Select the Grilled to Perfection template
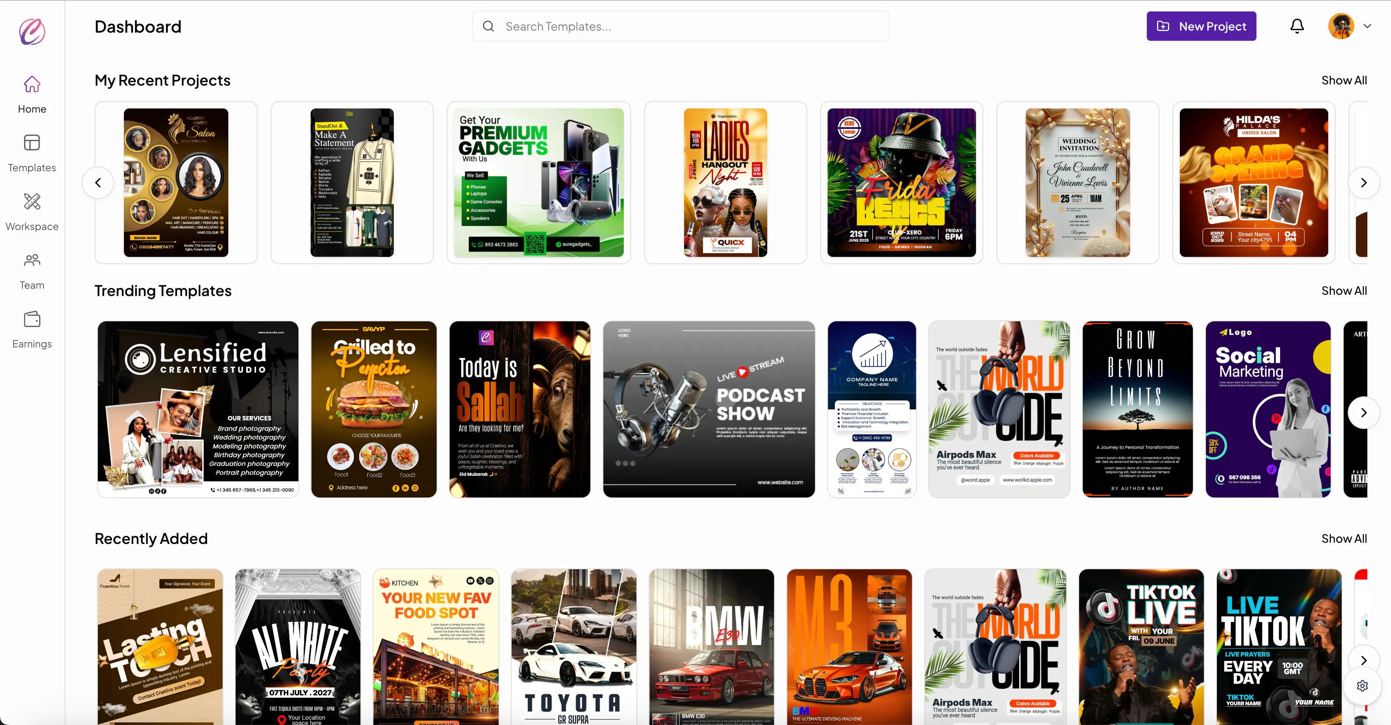1391x725 pixels. [374, 409]
